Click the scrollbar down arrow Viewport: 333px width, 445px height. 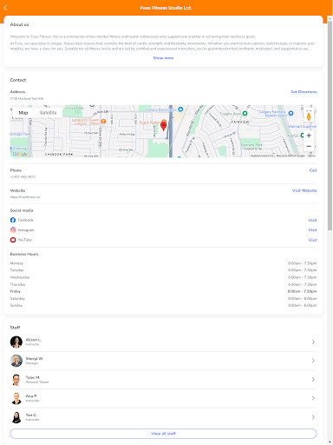[x=330, y=442]
